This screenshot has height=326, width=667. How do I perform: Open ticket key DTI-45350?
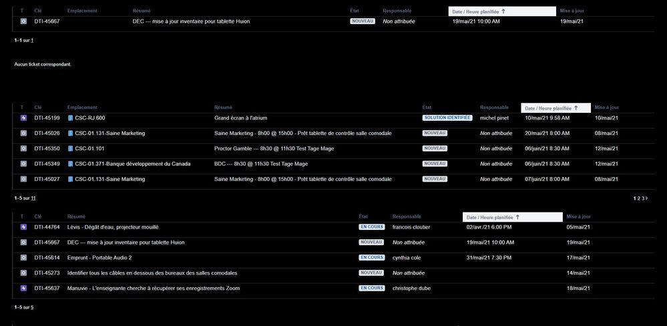tap(47, 148)
